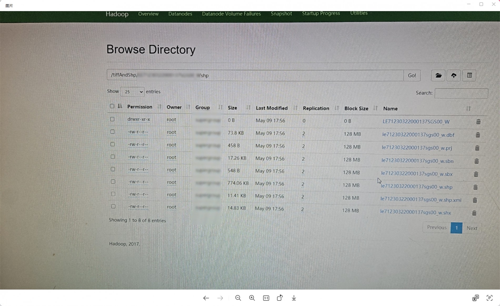The width and height of the screenshot is (500, 306).
Task: Delete the LE71230322000137SGS00_W directory via trash icon
Action: pos(478,122)
